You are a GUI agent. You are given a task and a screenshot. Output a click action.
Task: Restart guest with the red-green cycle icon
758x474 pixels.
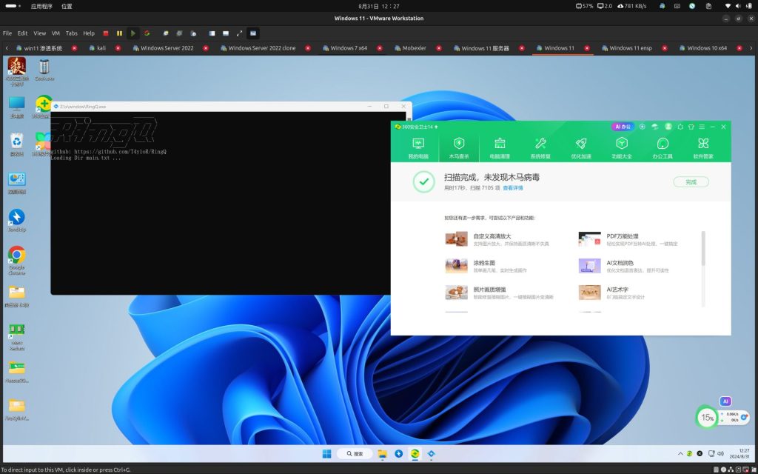pos(147,33)
